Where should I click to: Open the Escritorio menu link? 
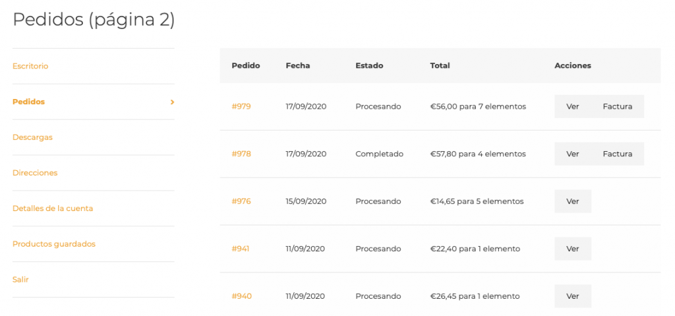pyautogui.click(x=30, y=66)
